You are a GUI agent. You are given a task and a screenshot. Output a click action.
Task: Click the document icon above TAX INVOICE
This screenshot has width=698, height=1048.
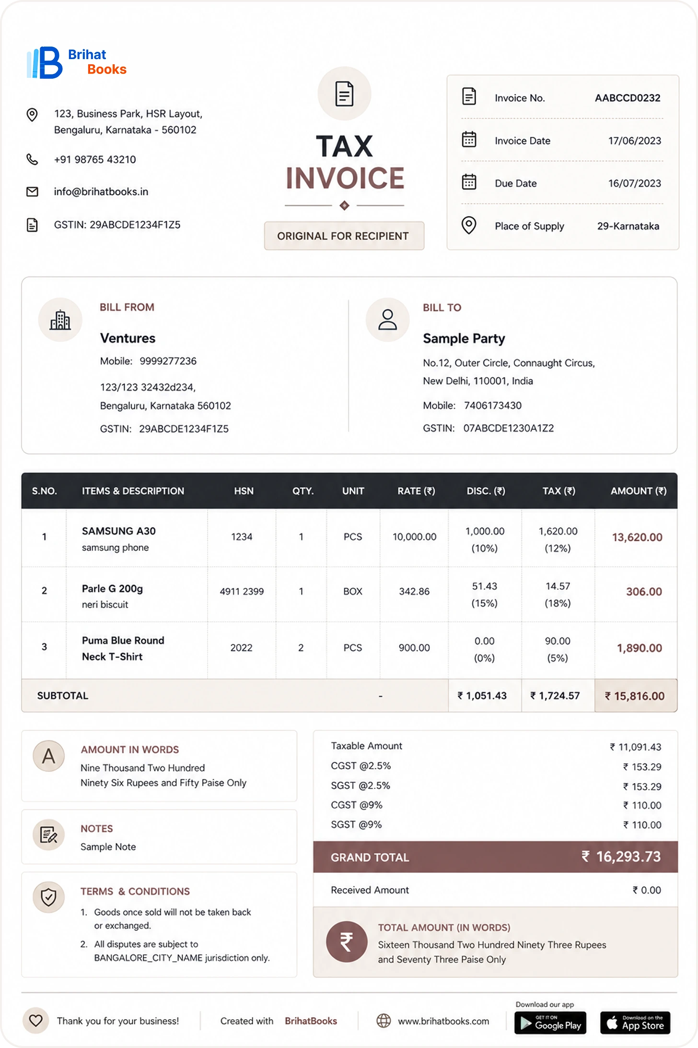click(x=344, y=94)
